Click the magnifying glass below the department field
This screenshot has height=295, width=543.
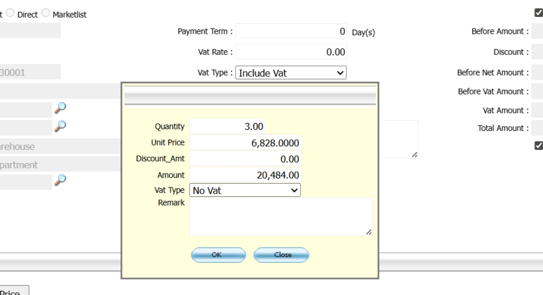coord(61,180)
